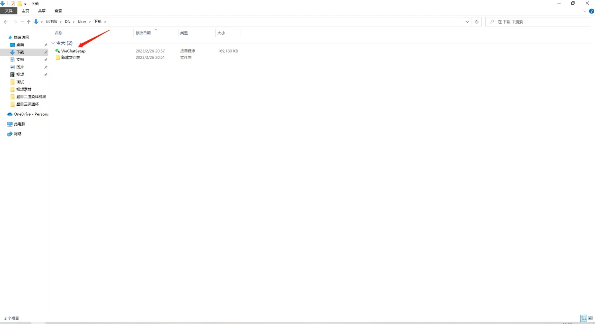The width and height of the screenshot is (595, 324).
Task: Open 视频 in the navigation pane
Action: 20,74
